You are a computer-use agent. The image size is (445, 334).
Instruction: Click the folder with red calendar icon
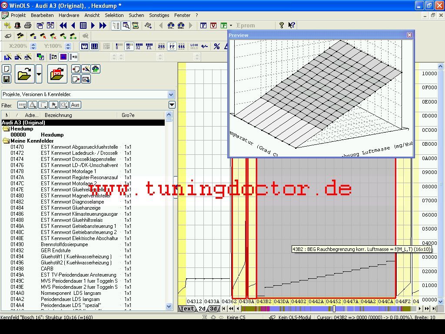coord(57,74)
